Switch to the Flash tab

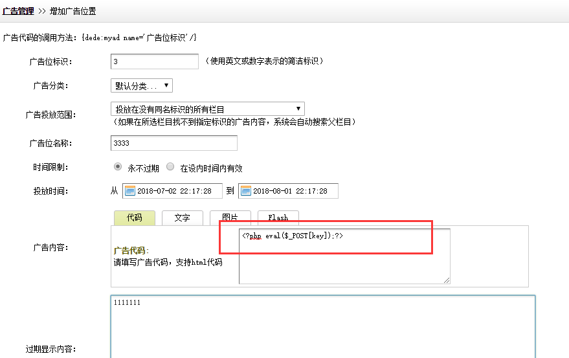[x=278, y=217]
